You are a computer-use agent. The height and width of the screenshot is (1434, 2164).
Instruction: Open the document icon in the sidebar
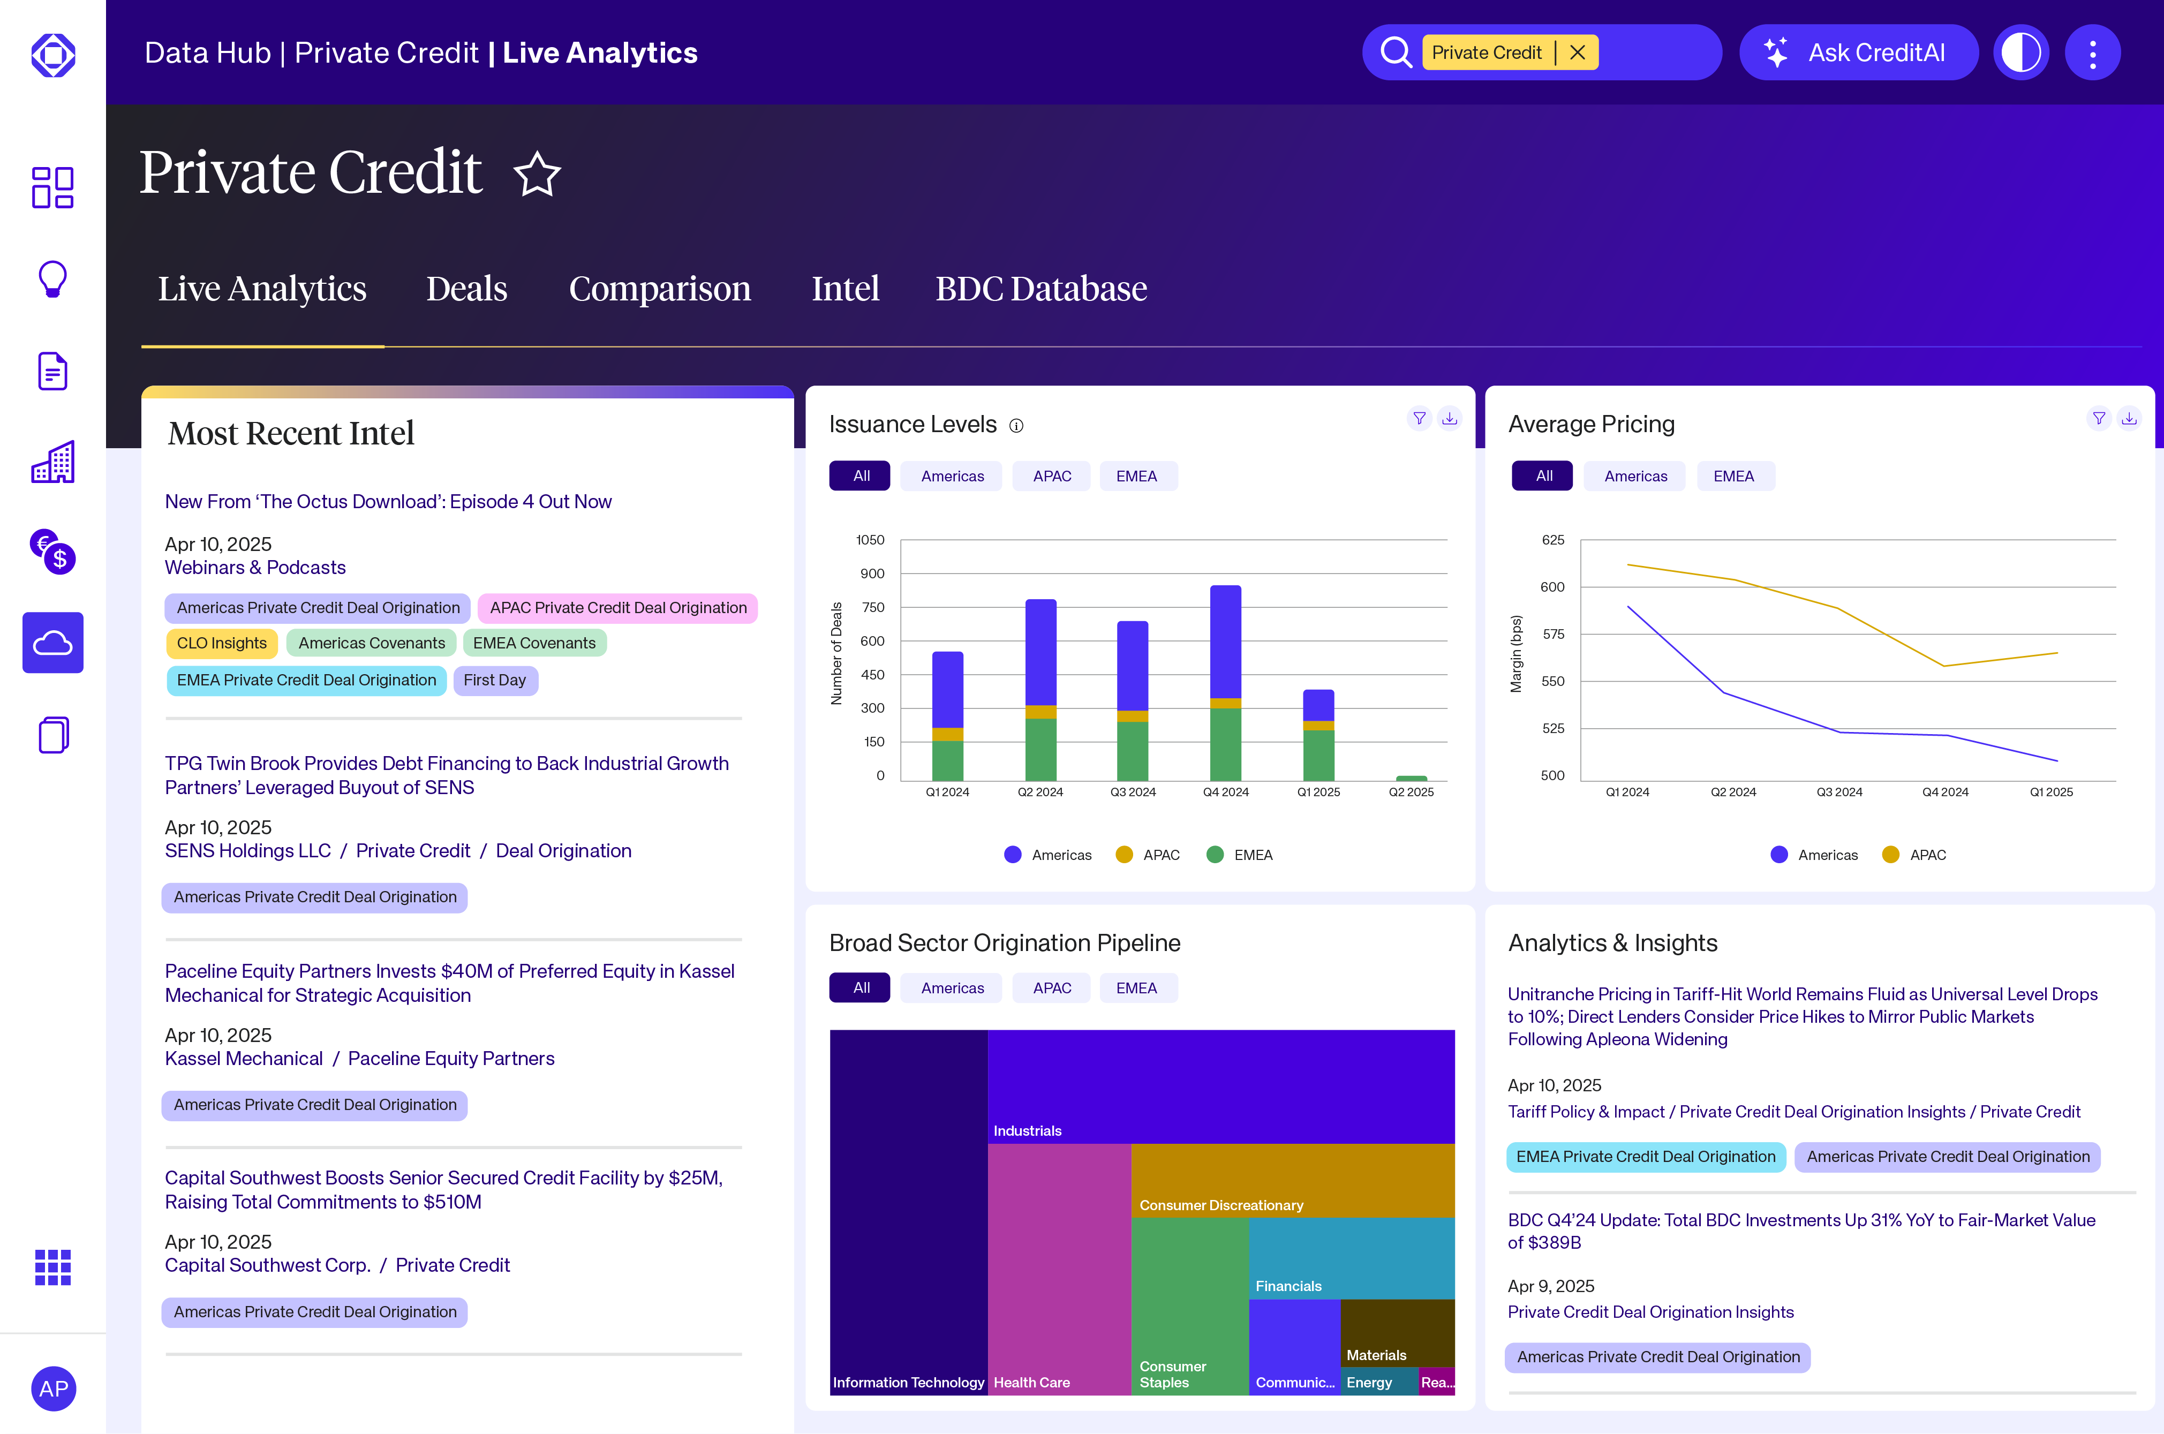(52, 371)
